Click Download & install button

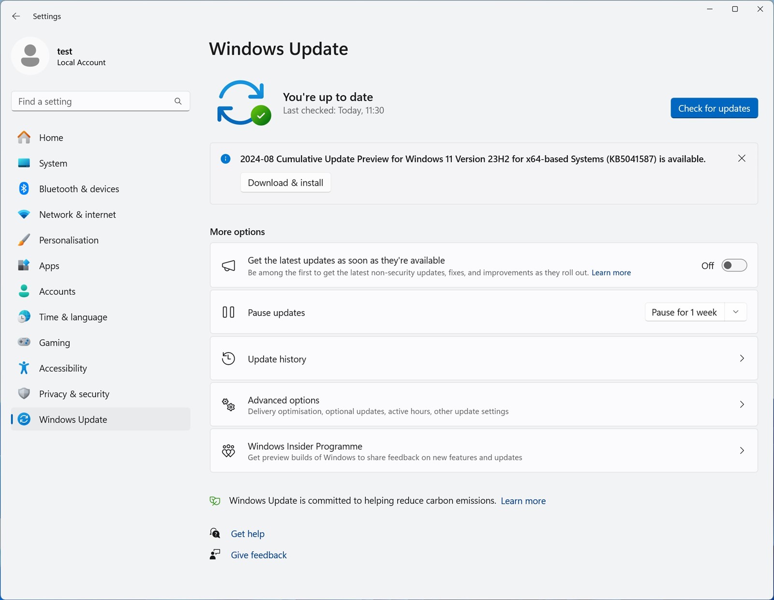pos(285,182)
